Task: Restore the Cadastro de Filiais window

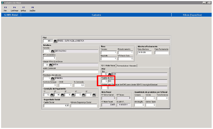Action: (x=207, y=3)
